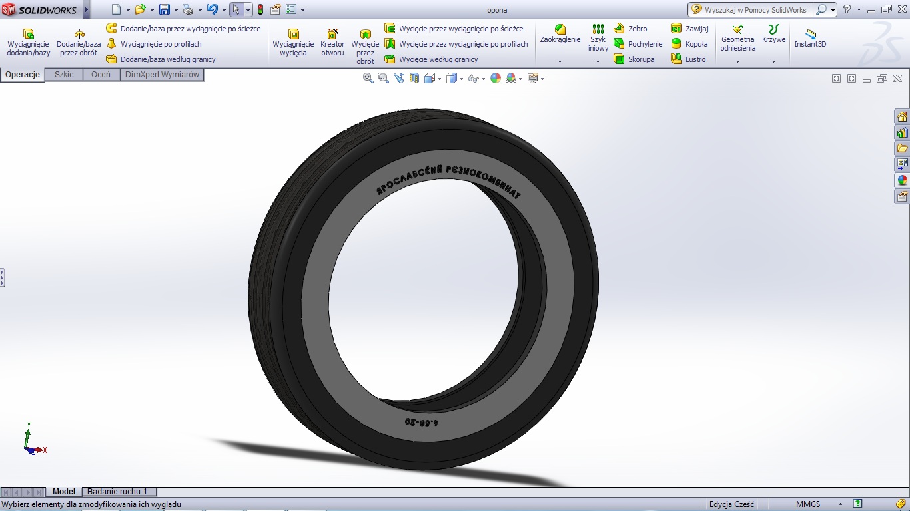Screen dimensions: 910x511
Task: Click Geometria odniesienia reference geometry
Action: (x=737, y=37)
